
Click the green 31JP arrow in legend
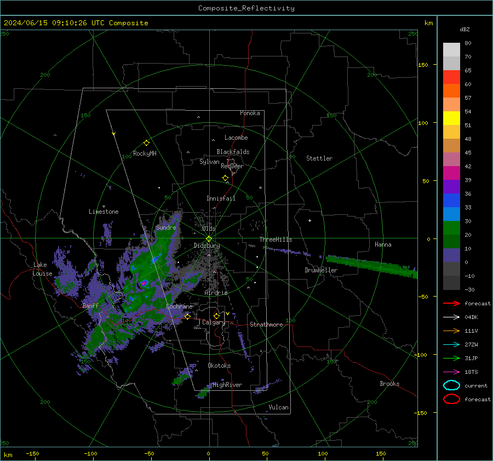pyautogui.click(x=451, y=358)
